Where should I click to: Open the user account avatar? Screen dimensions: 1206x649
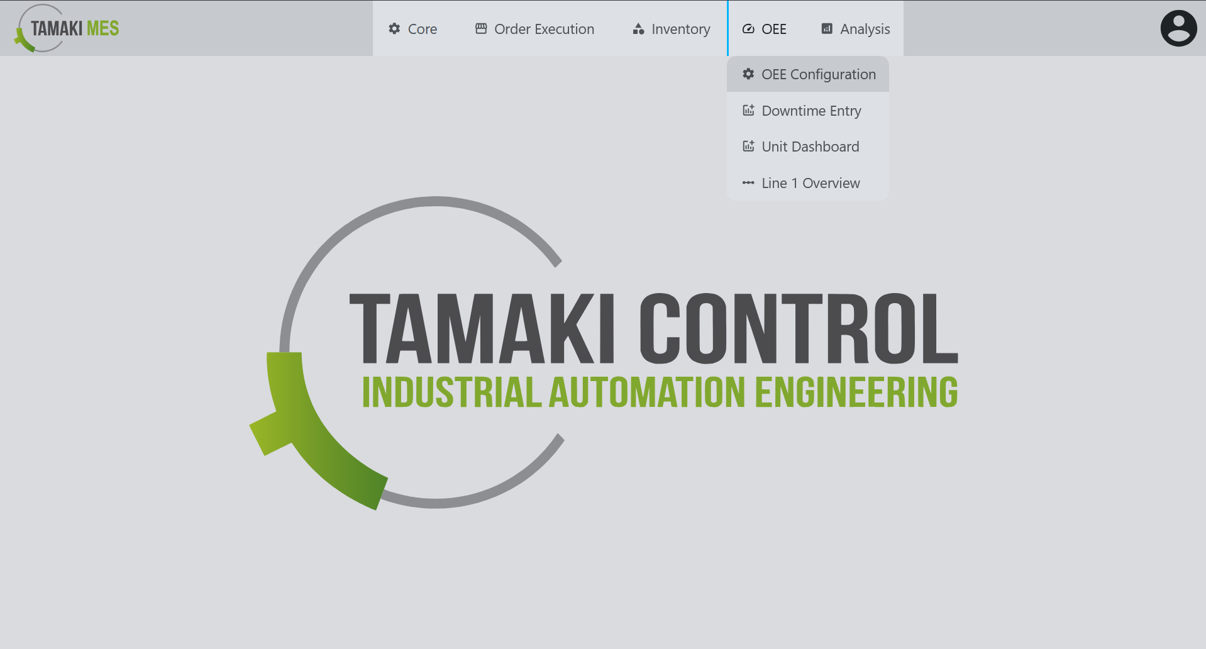[1178, 28]
